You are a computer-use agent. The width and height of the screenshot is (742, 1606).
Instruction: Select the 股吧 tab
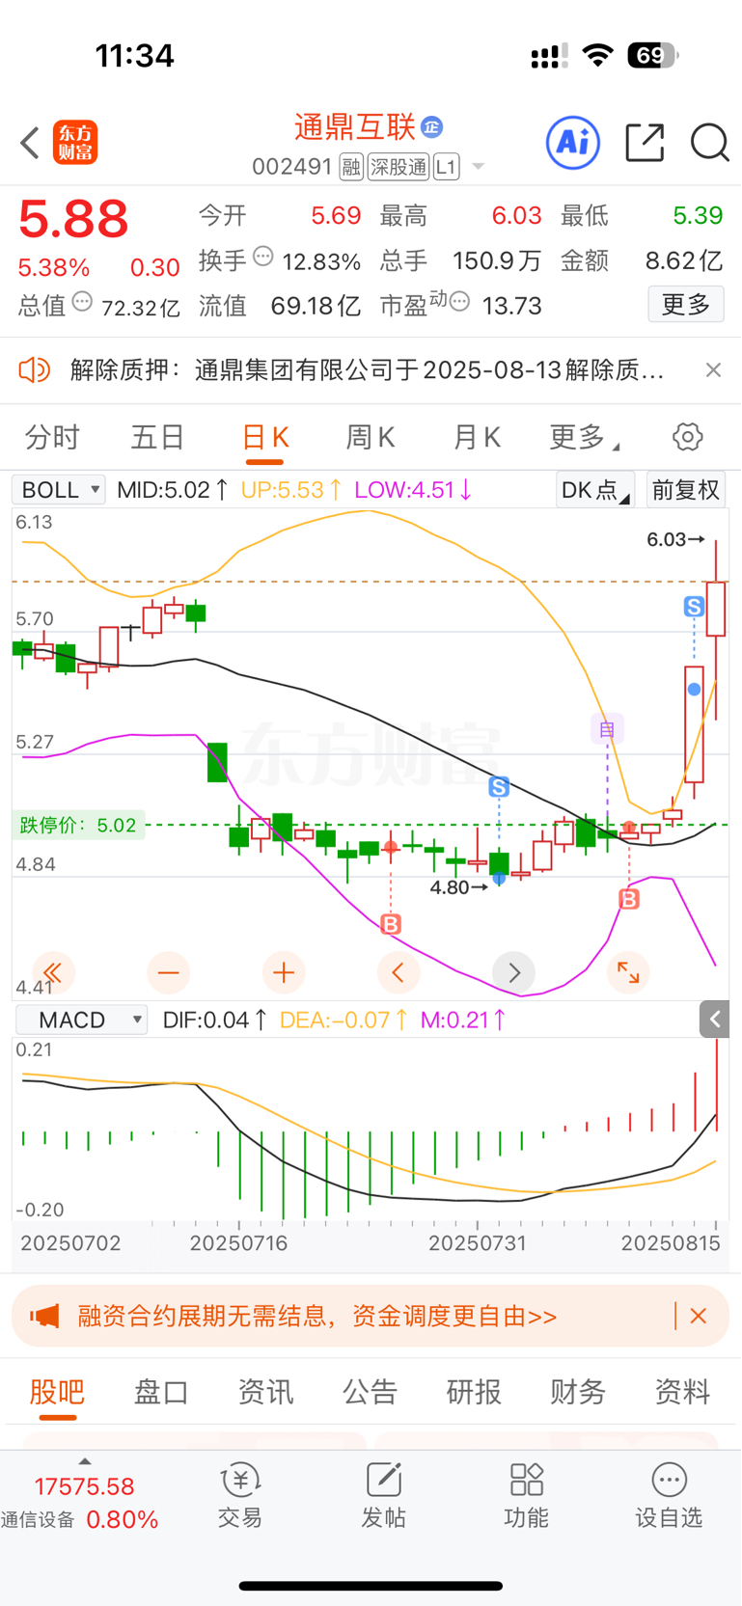[x=57, y=1392]
